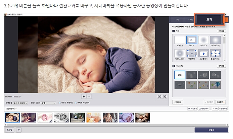The height and width of the screenshot is (139, 233).
Task: Add new screen with 새화면추가 button
Action: tap(204, 109)
